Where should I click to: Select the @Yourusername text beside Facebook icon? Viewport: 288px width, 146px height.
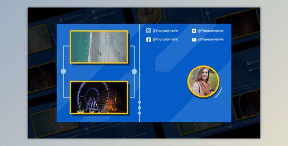pyautogui.click(x=165, y=39)
